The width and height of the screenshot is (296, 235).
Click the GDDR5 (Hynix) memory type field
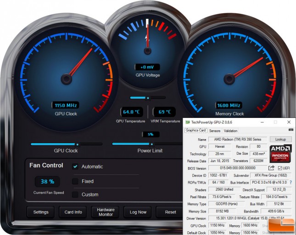[226, 204]
